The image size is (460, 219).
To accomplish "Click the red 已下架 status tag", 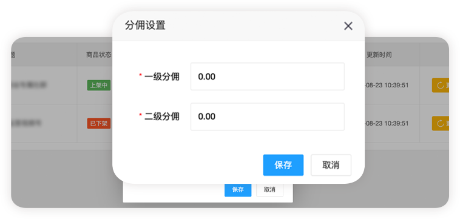I will coord(99,123).
